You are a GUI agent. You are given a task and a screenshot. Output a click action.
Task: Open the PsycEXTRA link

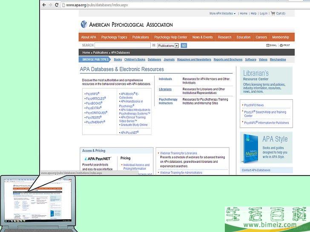click(94, 108)
